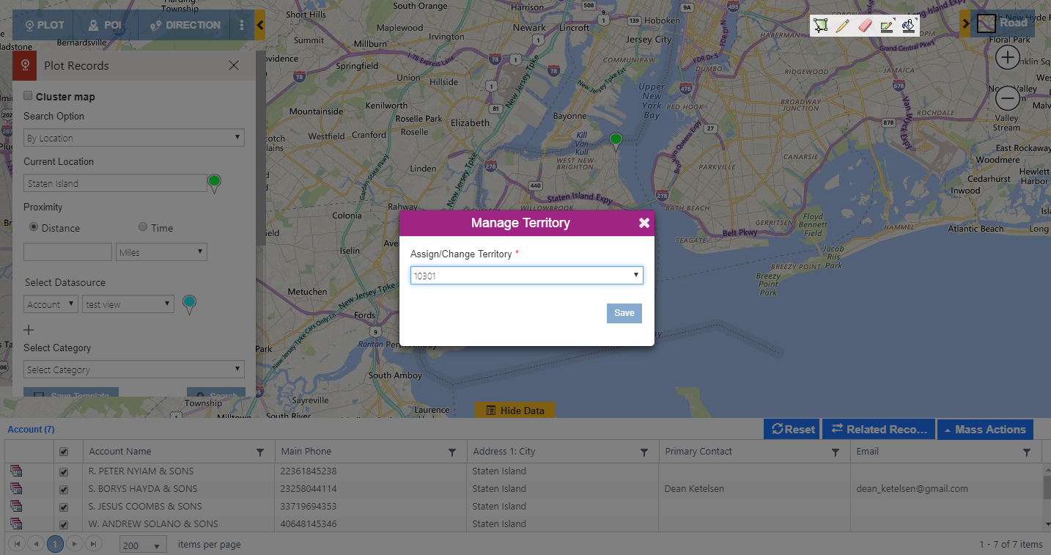Switch to the POI tab
Screen dimensions: 1051x555
click(x=105, y=25)
